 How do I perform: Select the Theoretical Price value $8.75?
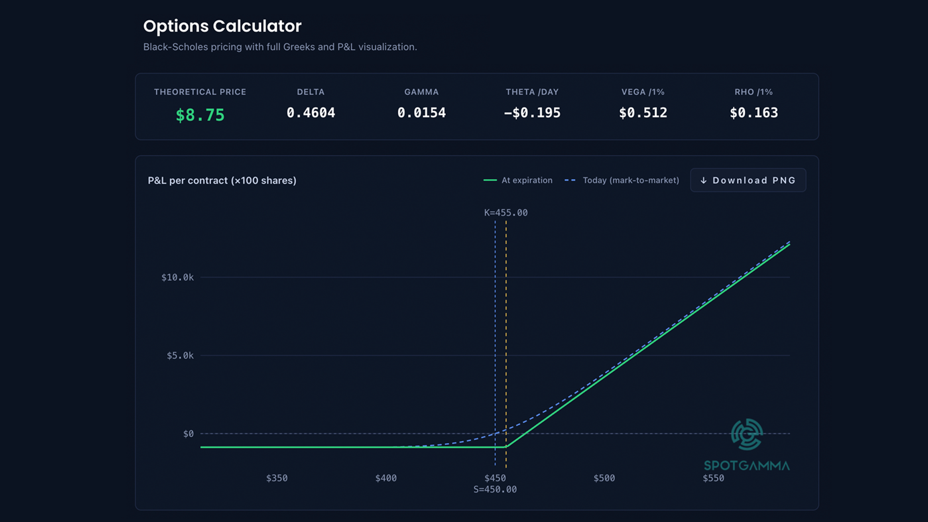200,115
